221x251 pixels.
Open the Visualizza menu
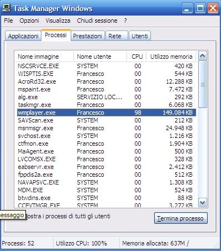(x=58, y=21)
